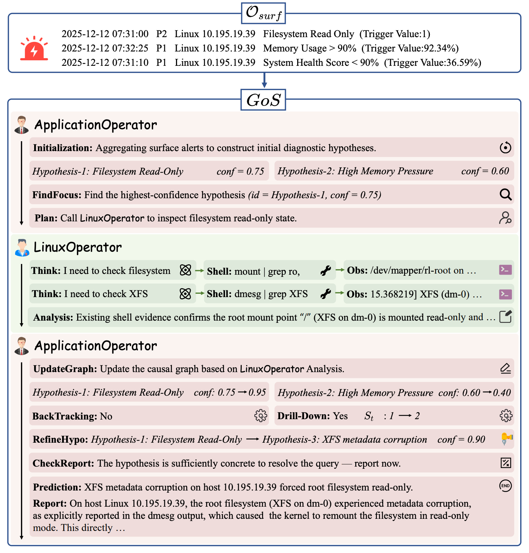The width and height of the screenshot is (529, 553).
Task: Select the O surf title label box
Action: [x=263, y=13]
